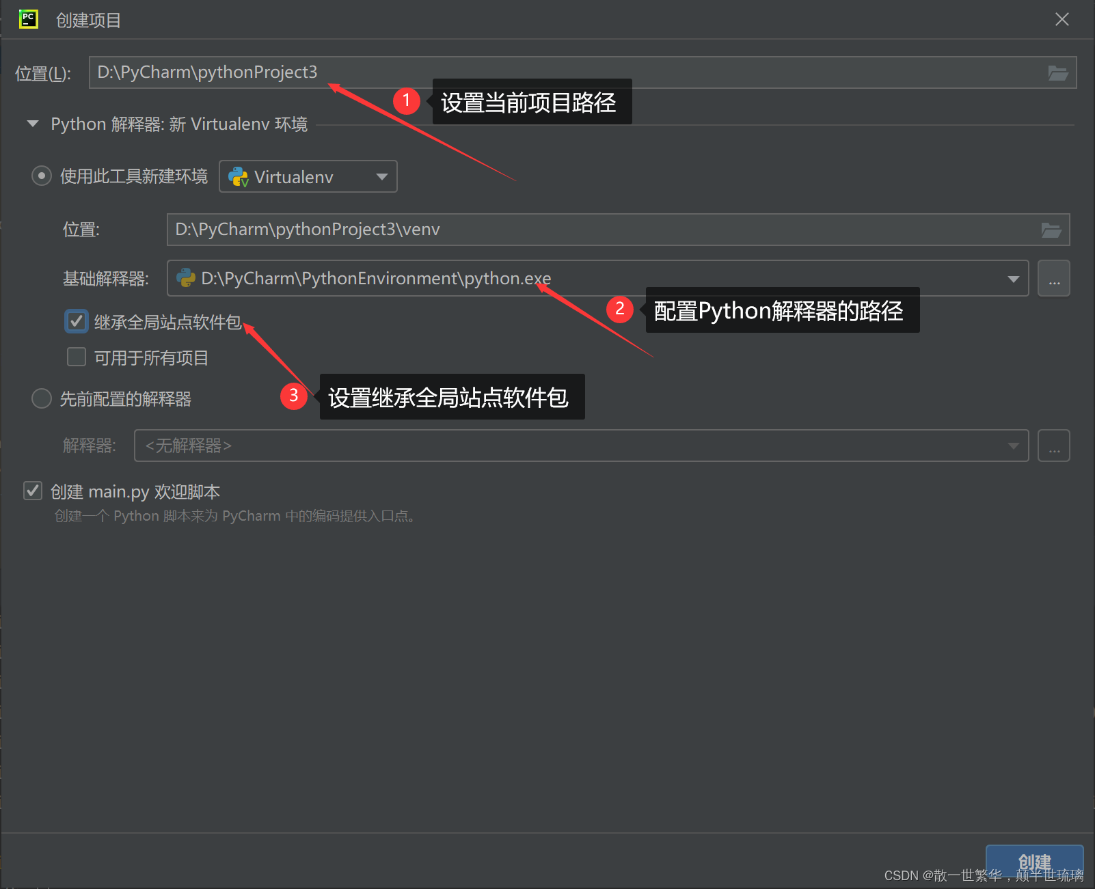Screen dimensions: 1095x889
Task: Toggle 创建 main.py 欢迎脚本 checkbox
Action: pyautogui.click(x=33, y=491)
